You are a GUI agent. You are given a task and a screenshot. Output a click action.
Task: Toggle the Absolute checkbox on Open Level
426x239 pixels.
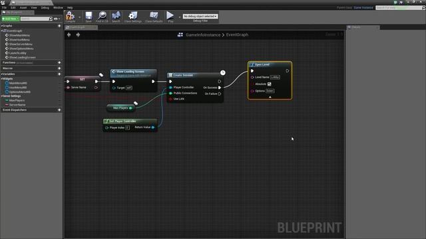(x=269, y=84)
